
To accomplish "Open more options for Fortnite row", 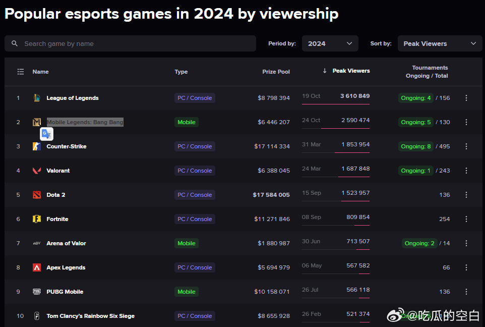I will [466, 219].
